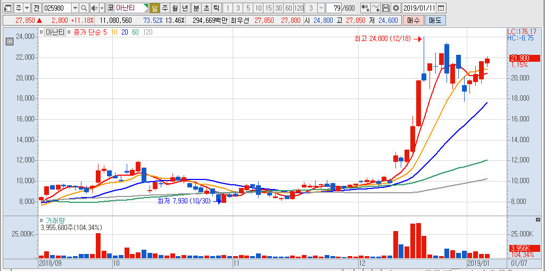Switch to 월 monthly chart tab

175,7
